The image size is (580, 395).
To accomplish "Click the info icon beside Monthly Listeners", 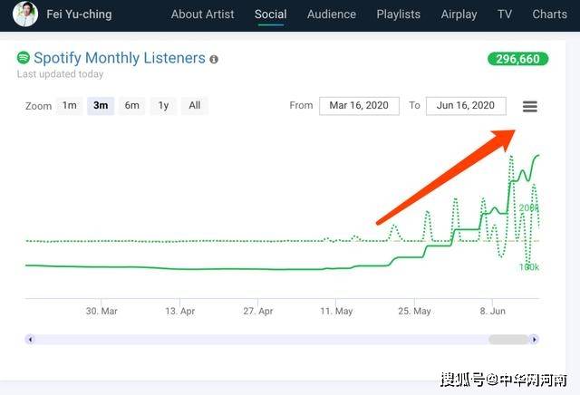I will (214, 60).
